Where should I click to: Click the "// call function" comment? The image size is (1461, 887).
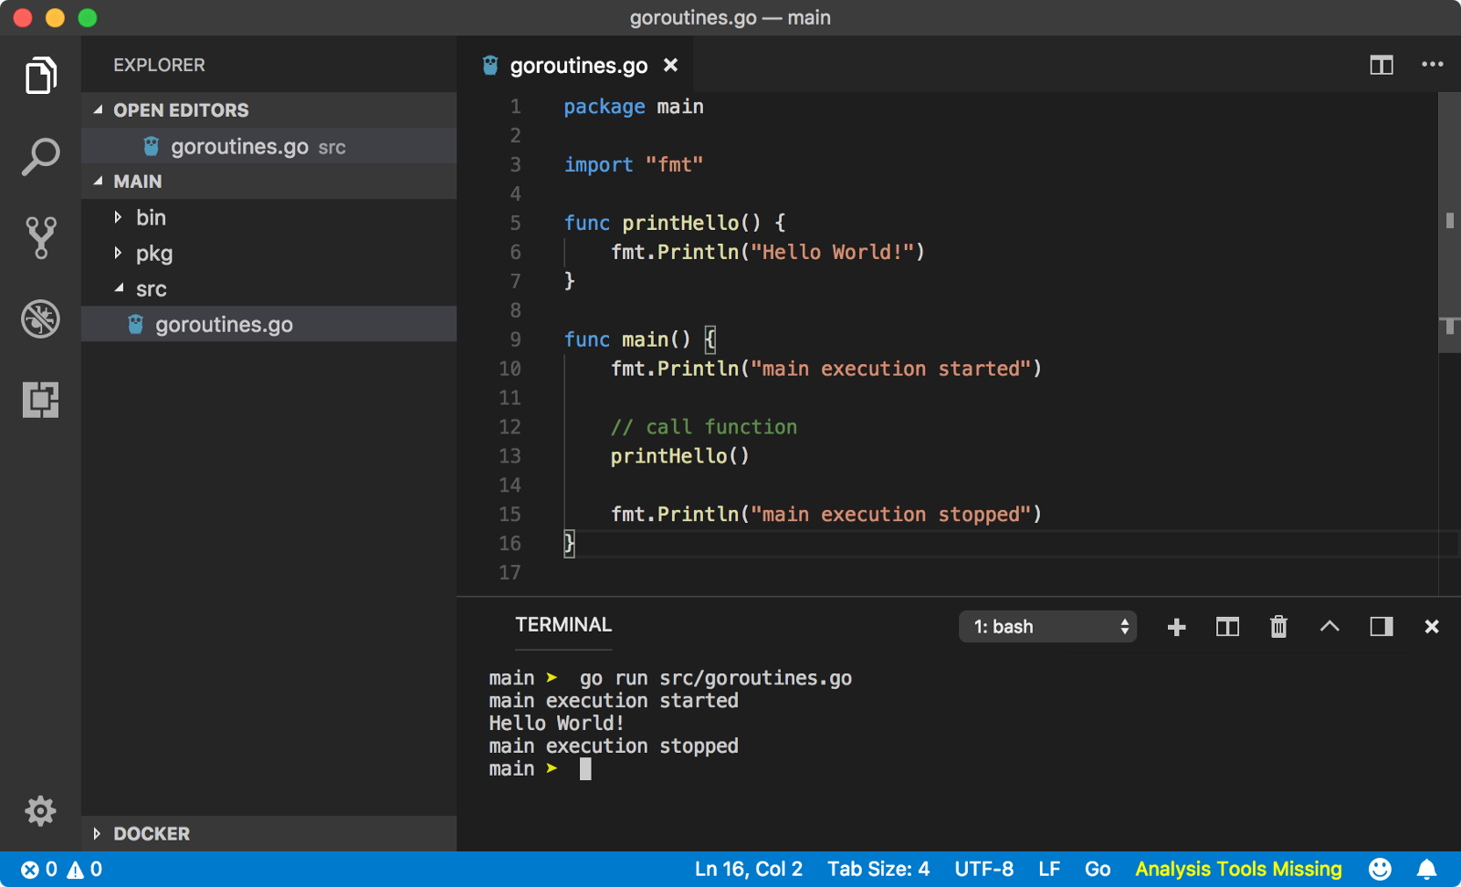[704, 427]
